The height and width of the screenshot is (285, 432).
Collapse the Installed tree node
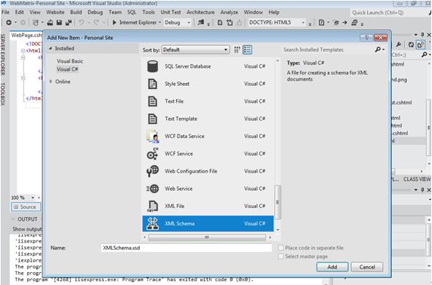coord(51,48)
